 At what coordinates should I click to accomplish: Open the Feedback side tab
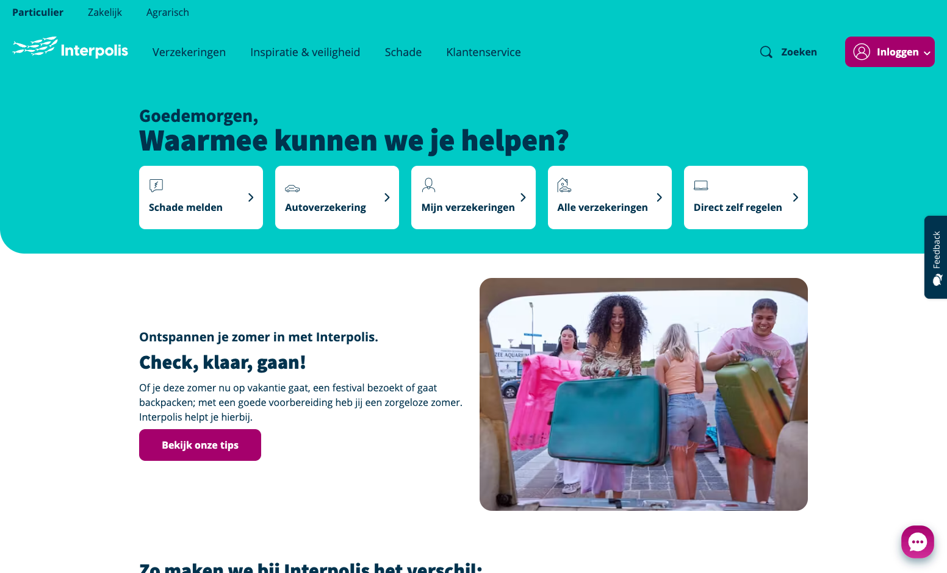tap(936, 257)
